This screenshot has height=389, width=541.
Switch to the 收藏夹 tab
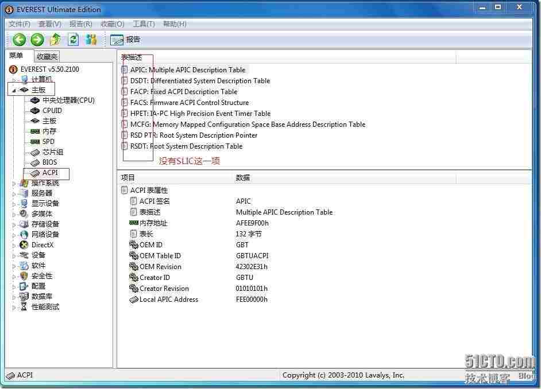tap(47, 56)
